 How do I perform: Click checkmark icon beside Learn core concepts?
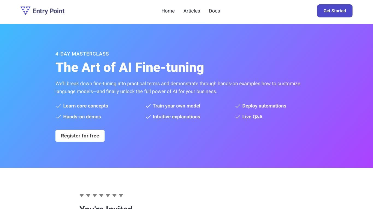[x=58, y=106]
